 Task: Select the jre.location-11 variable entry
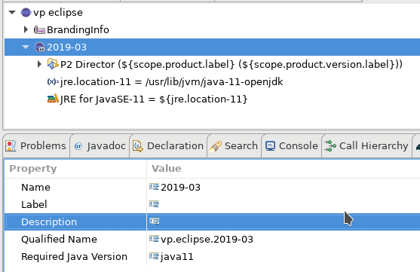(x=171, y=81)
